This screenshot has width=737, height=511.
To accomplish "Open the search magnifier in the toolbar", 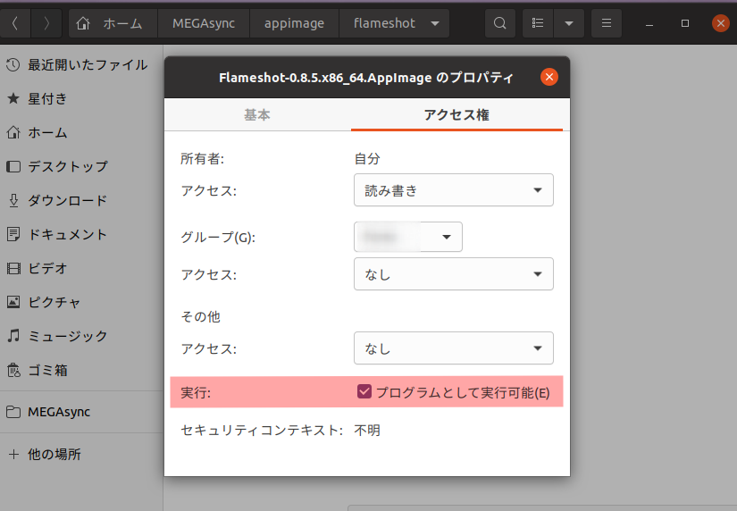I will (x=500, y=23).
